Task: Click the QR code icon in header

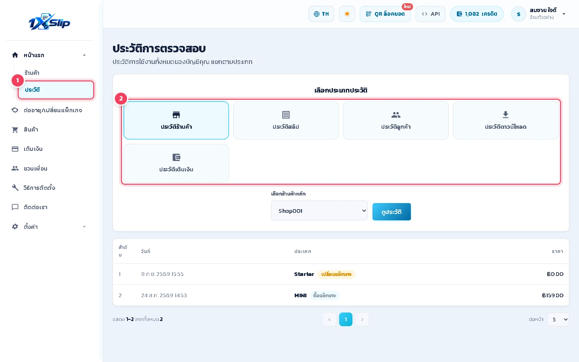Action: click(368, 14)
